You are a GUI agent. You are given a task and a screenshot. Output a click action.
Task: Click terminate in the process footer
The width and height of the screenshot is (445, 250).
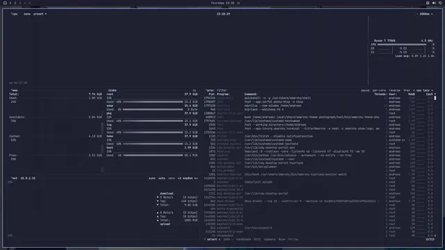pos(243,239)
